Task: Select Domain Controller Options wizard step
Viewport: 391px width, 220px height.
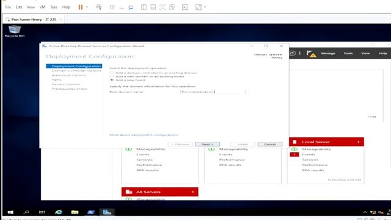Action: [x=76, y=71]
